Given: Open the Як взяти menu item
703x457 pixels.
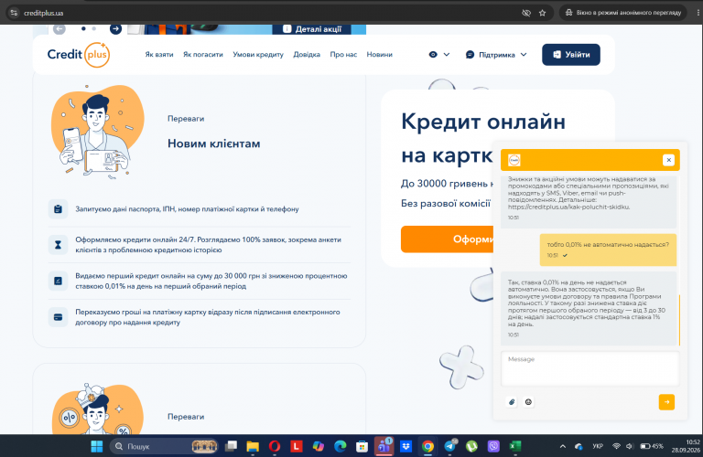Looking at the screenshot, I should 158,55.
